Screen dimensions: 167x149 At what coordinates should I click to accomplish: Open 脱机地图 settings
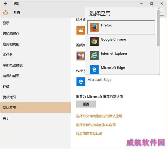pyautogui.click(x=35, y=97)
